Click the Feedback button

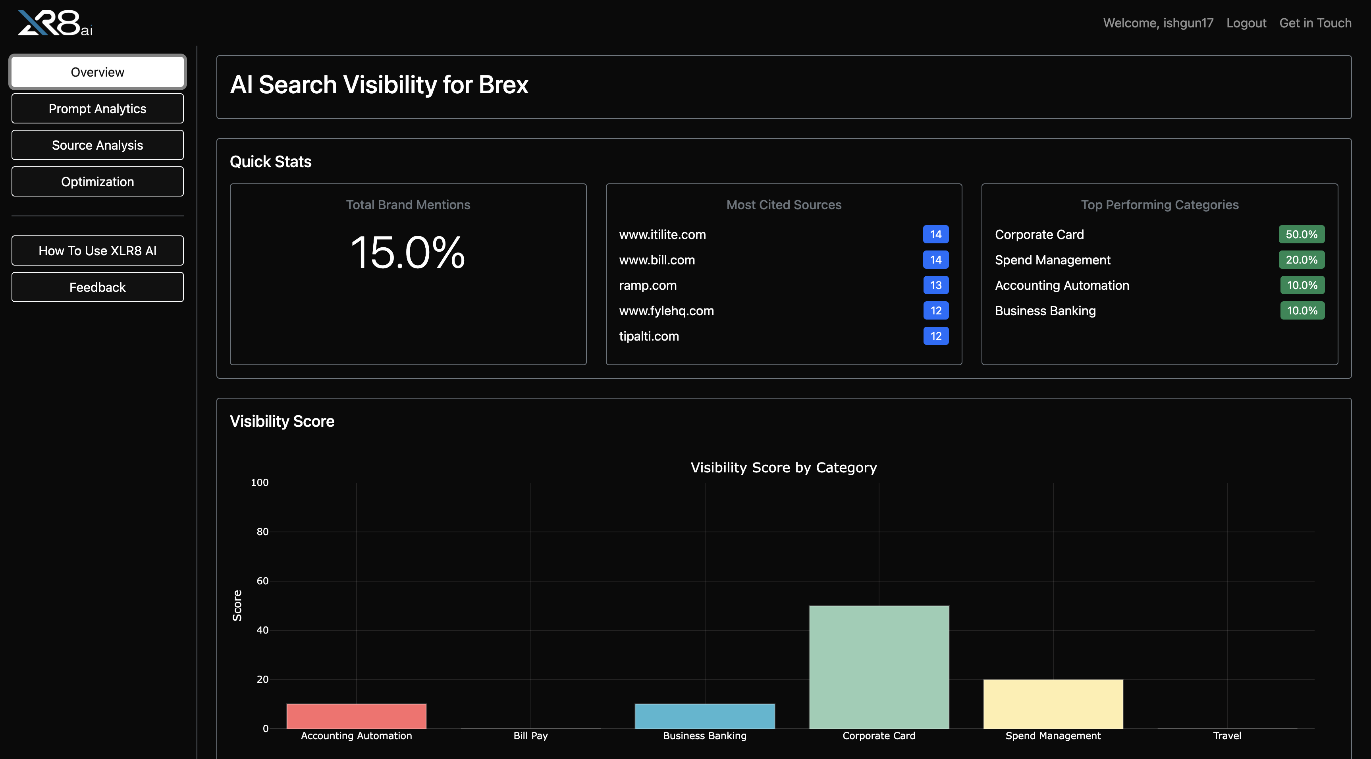(97, 287)
